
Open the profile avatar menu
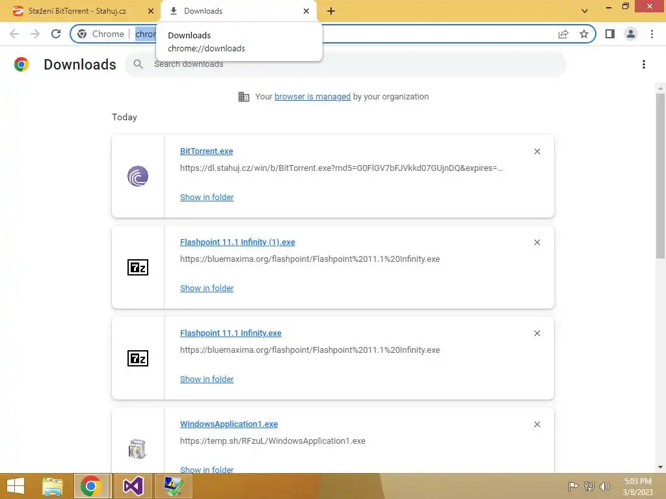[631, 34]
